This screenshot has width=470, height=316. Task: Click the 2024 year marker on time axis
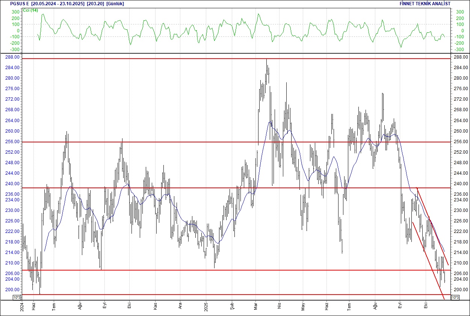(22, 306)
